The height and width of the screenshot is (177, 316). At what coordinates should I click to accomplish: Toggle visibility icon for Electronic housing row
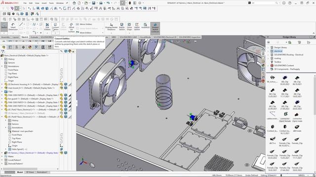coord(61,85)
